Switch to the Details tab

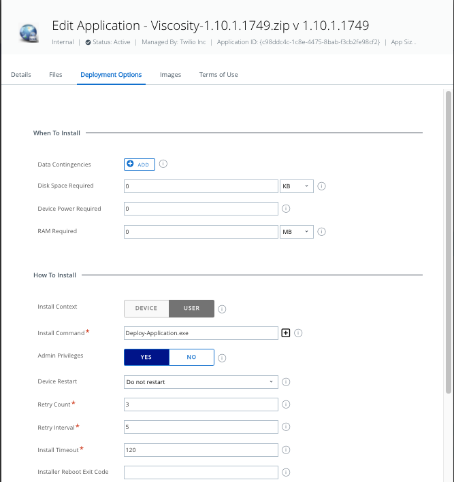click(x=21, y=75)
